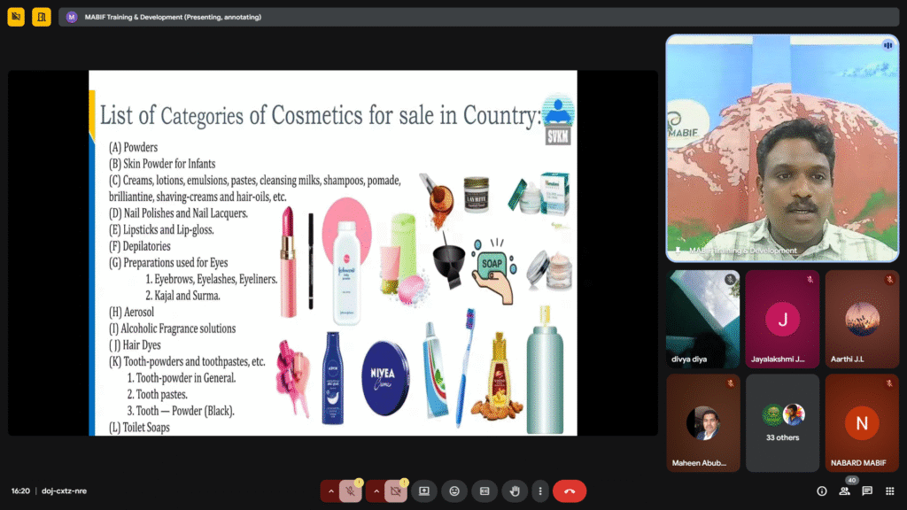This screenshot has width=907, height=510.
Task: Open the activities grid icon
Action: (889, 491)
